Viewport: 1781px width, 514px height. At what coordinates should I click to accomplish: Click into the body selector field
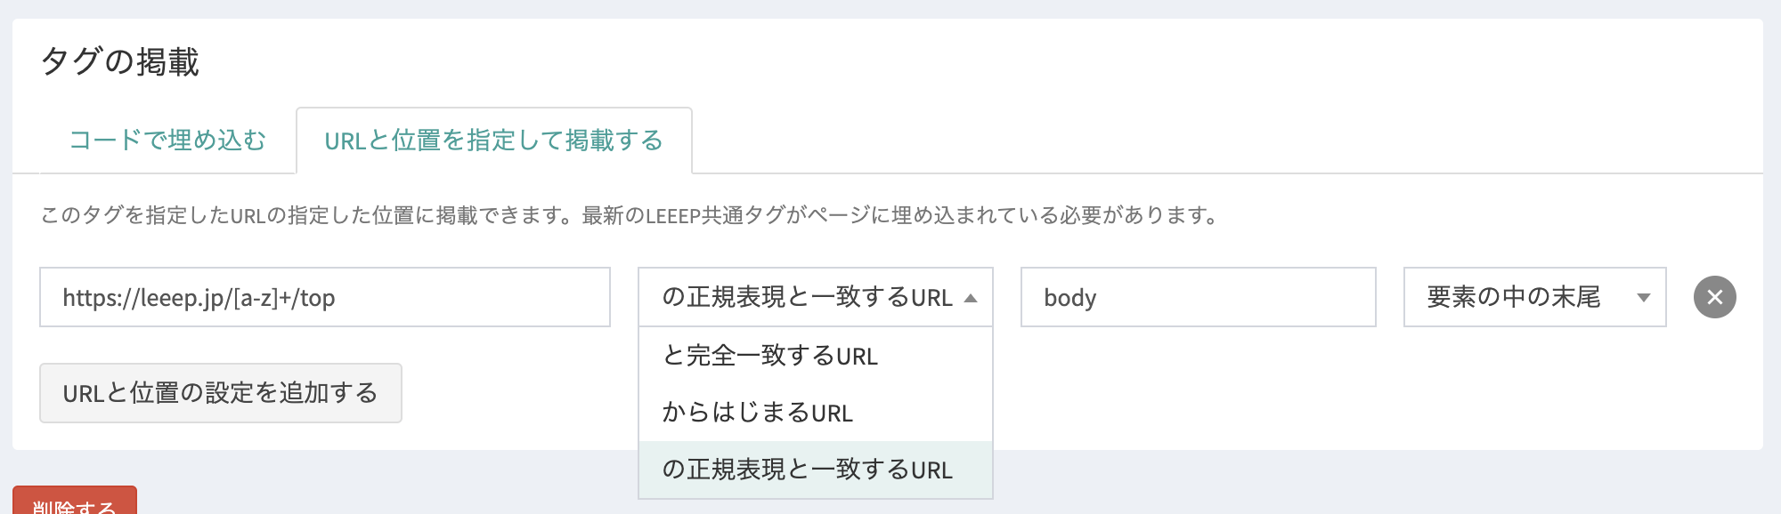pos(1198,297)
